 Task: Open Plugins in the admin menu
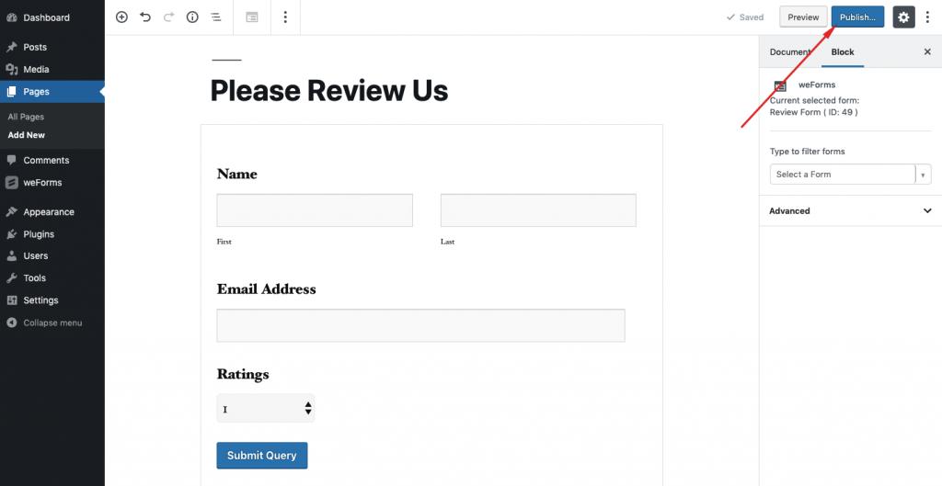(39, 234)
